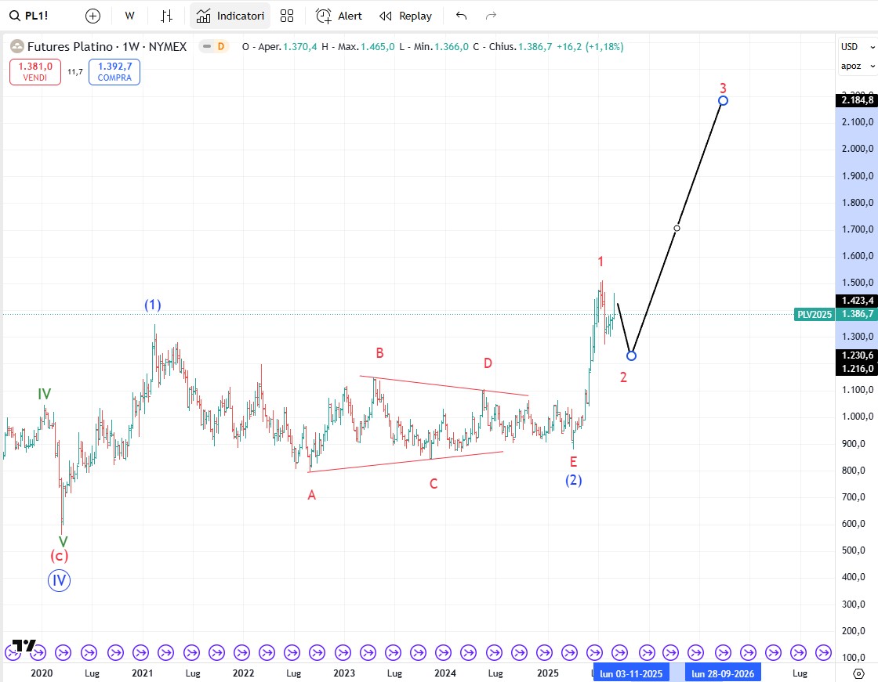This screenshot has height=682, width=878.
Task: Open chart settings hexagon icon
Action: pos(858,673)
